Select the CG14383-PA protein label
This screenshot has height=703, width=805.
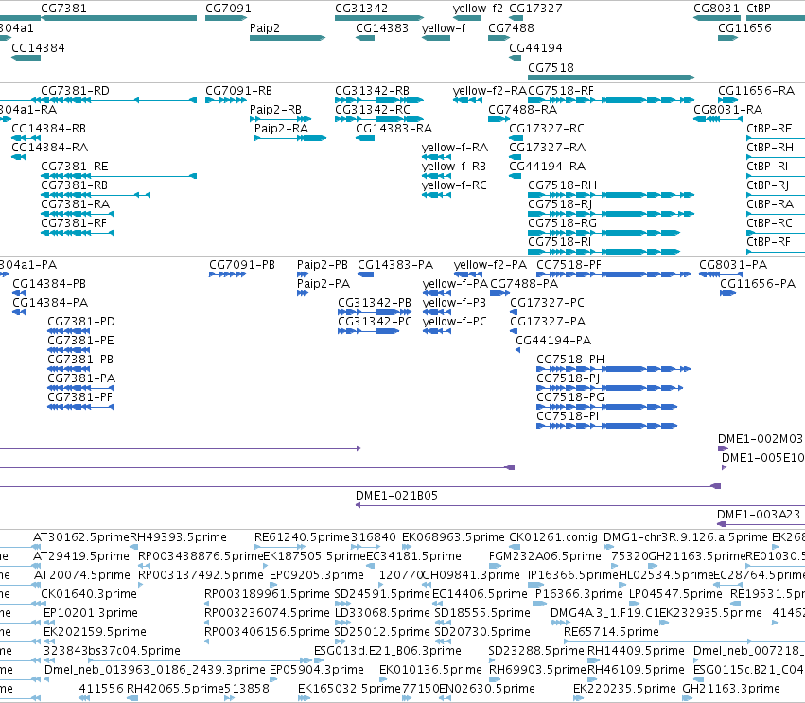click(394, 265)
